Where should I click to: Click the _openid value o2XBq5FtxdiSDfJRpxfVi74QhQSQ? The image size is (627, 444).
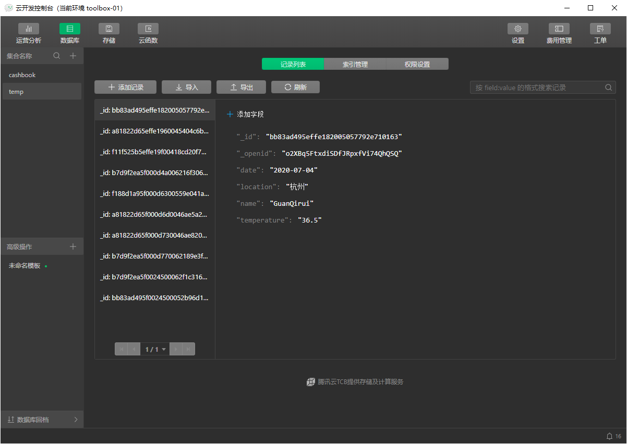point(342,153)
